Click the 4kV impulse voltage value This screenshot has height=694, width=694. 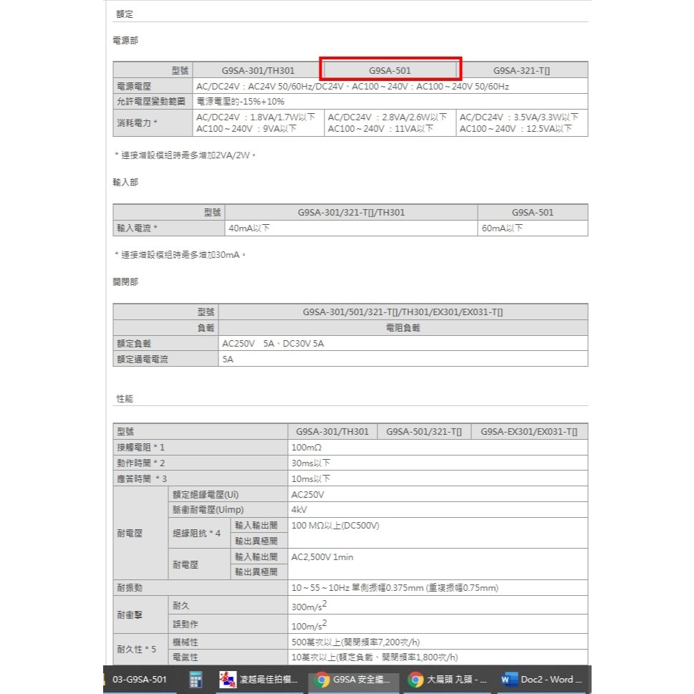299,510
